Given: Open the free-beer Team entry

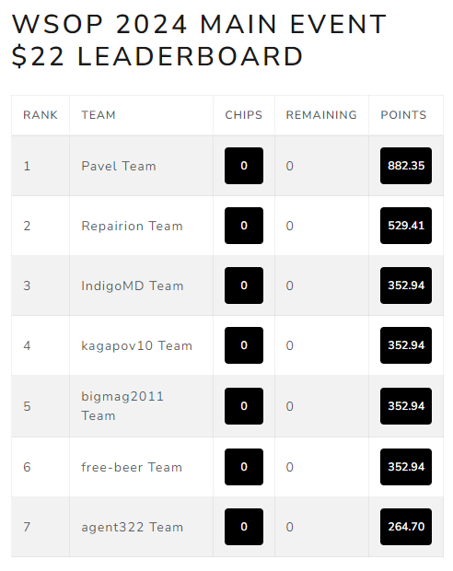Looking at the screenshot, I should coord(132,467).
